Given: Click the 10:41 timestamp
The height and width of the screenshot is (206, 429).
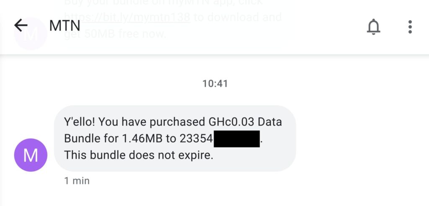Looking at the screenshot, I should (215, 84).
